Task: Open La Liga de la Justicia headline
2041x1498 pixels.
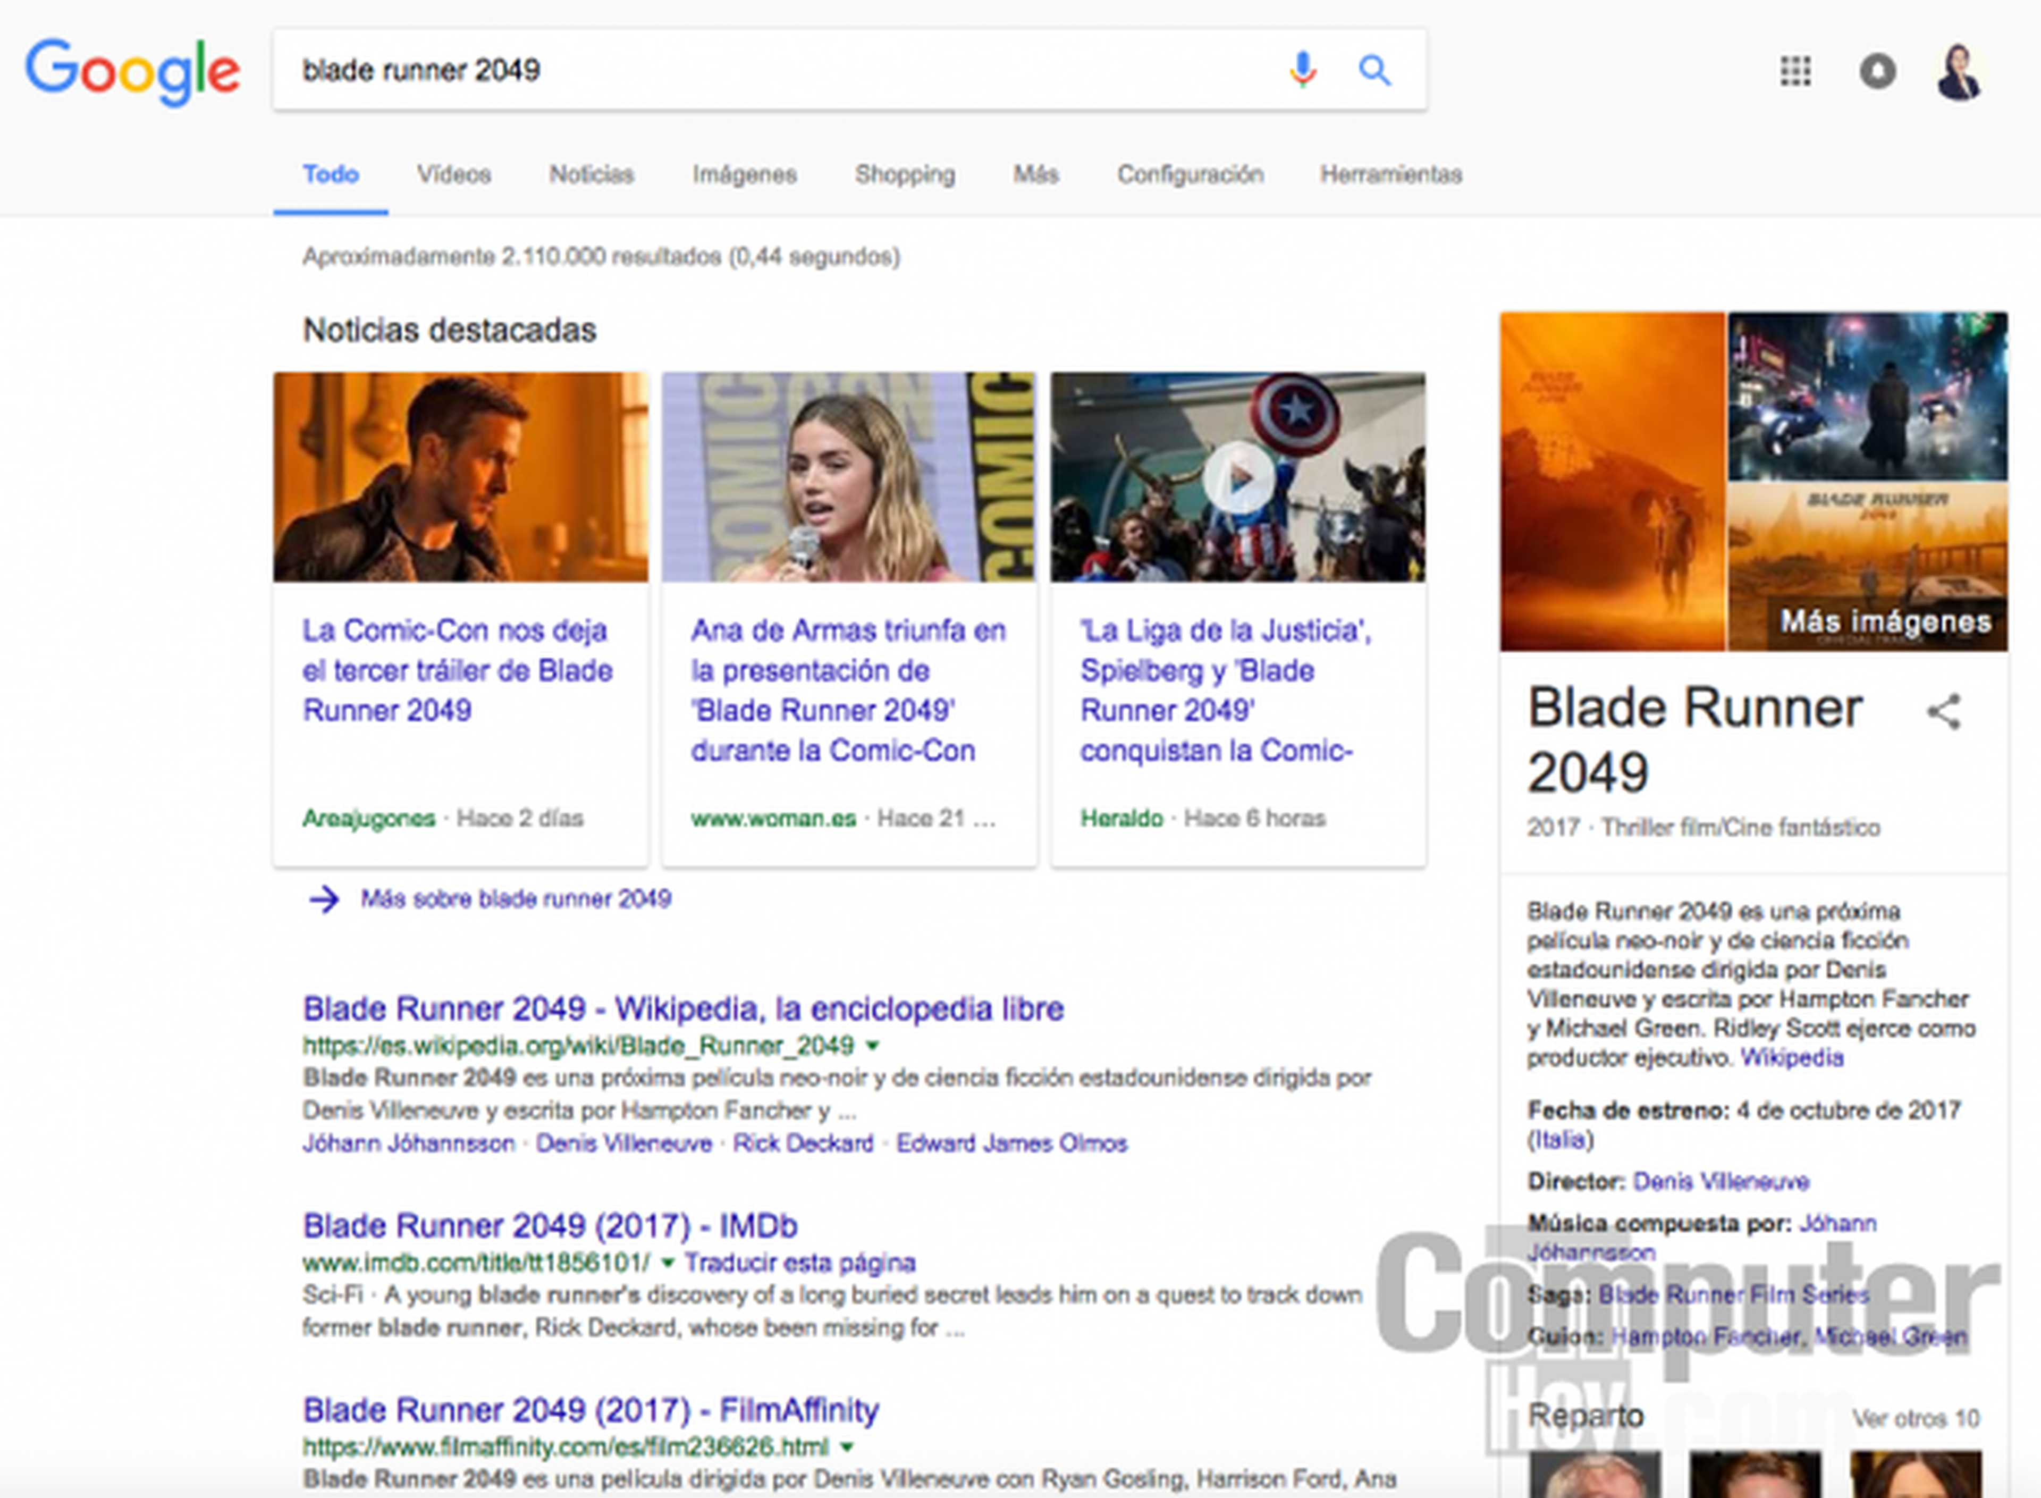Action: tap(1226, 690)
